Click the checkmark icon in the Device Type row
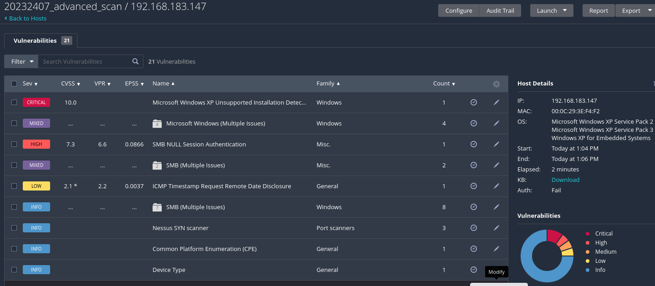Viewport: 655px width, 286px height. click(x=474, y=270)
